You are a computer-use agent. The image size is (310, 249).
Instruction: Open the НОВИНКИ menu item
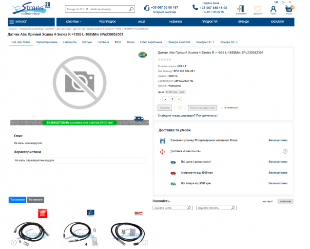175,22
